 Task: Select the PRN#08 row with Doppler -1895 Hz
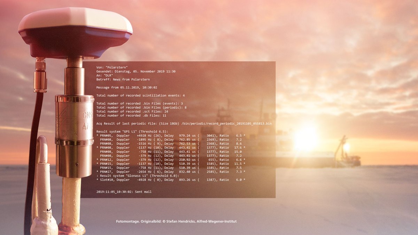[171, 140]
